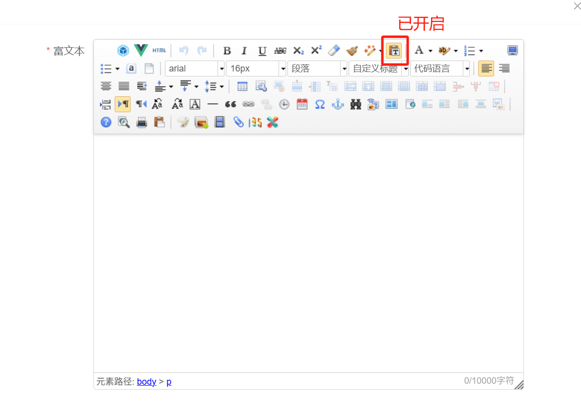Click the HTML source code icon
Screen dimensions: 581x414
pos(159,51)
